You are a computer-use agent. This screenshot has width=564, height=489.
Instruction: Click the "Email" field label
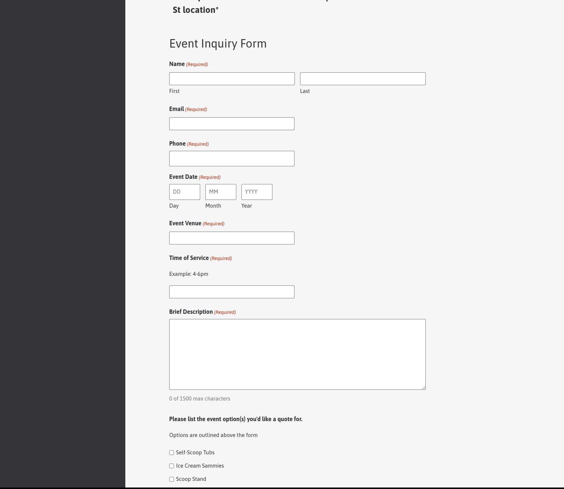pos(177,109)
